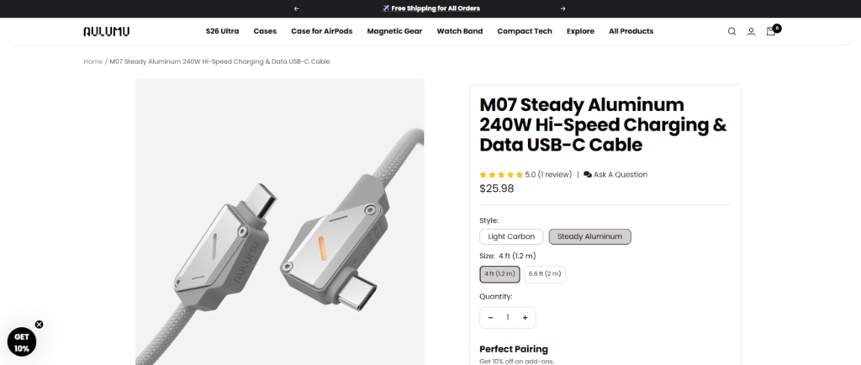Viewport: 861px width, 365px height.
Task: Select the Light Carbon style option
Action: [511, 236]
